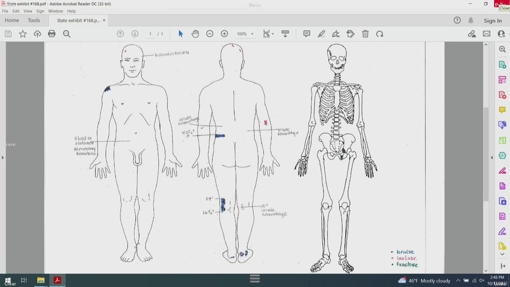Select the highlight text pen tool
The width and height of the screenshot is (510, 287).
click(321, 34)
